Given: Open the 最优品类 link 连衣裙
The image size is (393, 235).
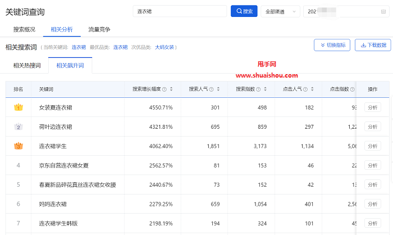Looking at the screenshot, I should click(120, 47).
